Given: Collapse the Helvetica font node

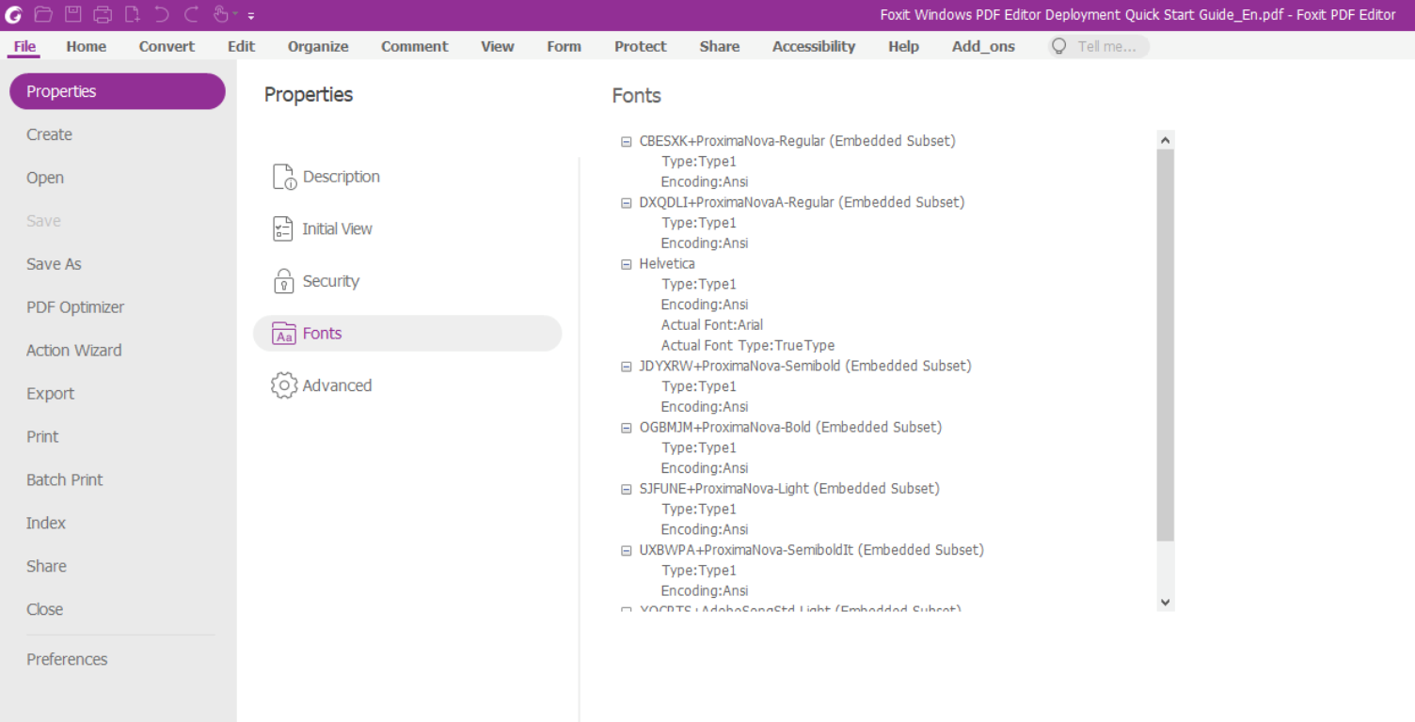Looking at the screenshot, I should click(x=627, y=264).
